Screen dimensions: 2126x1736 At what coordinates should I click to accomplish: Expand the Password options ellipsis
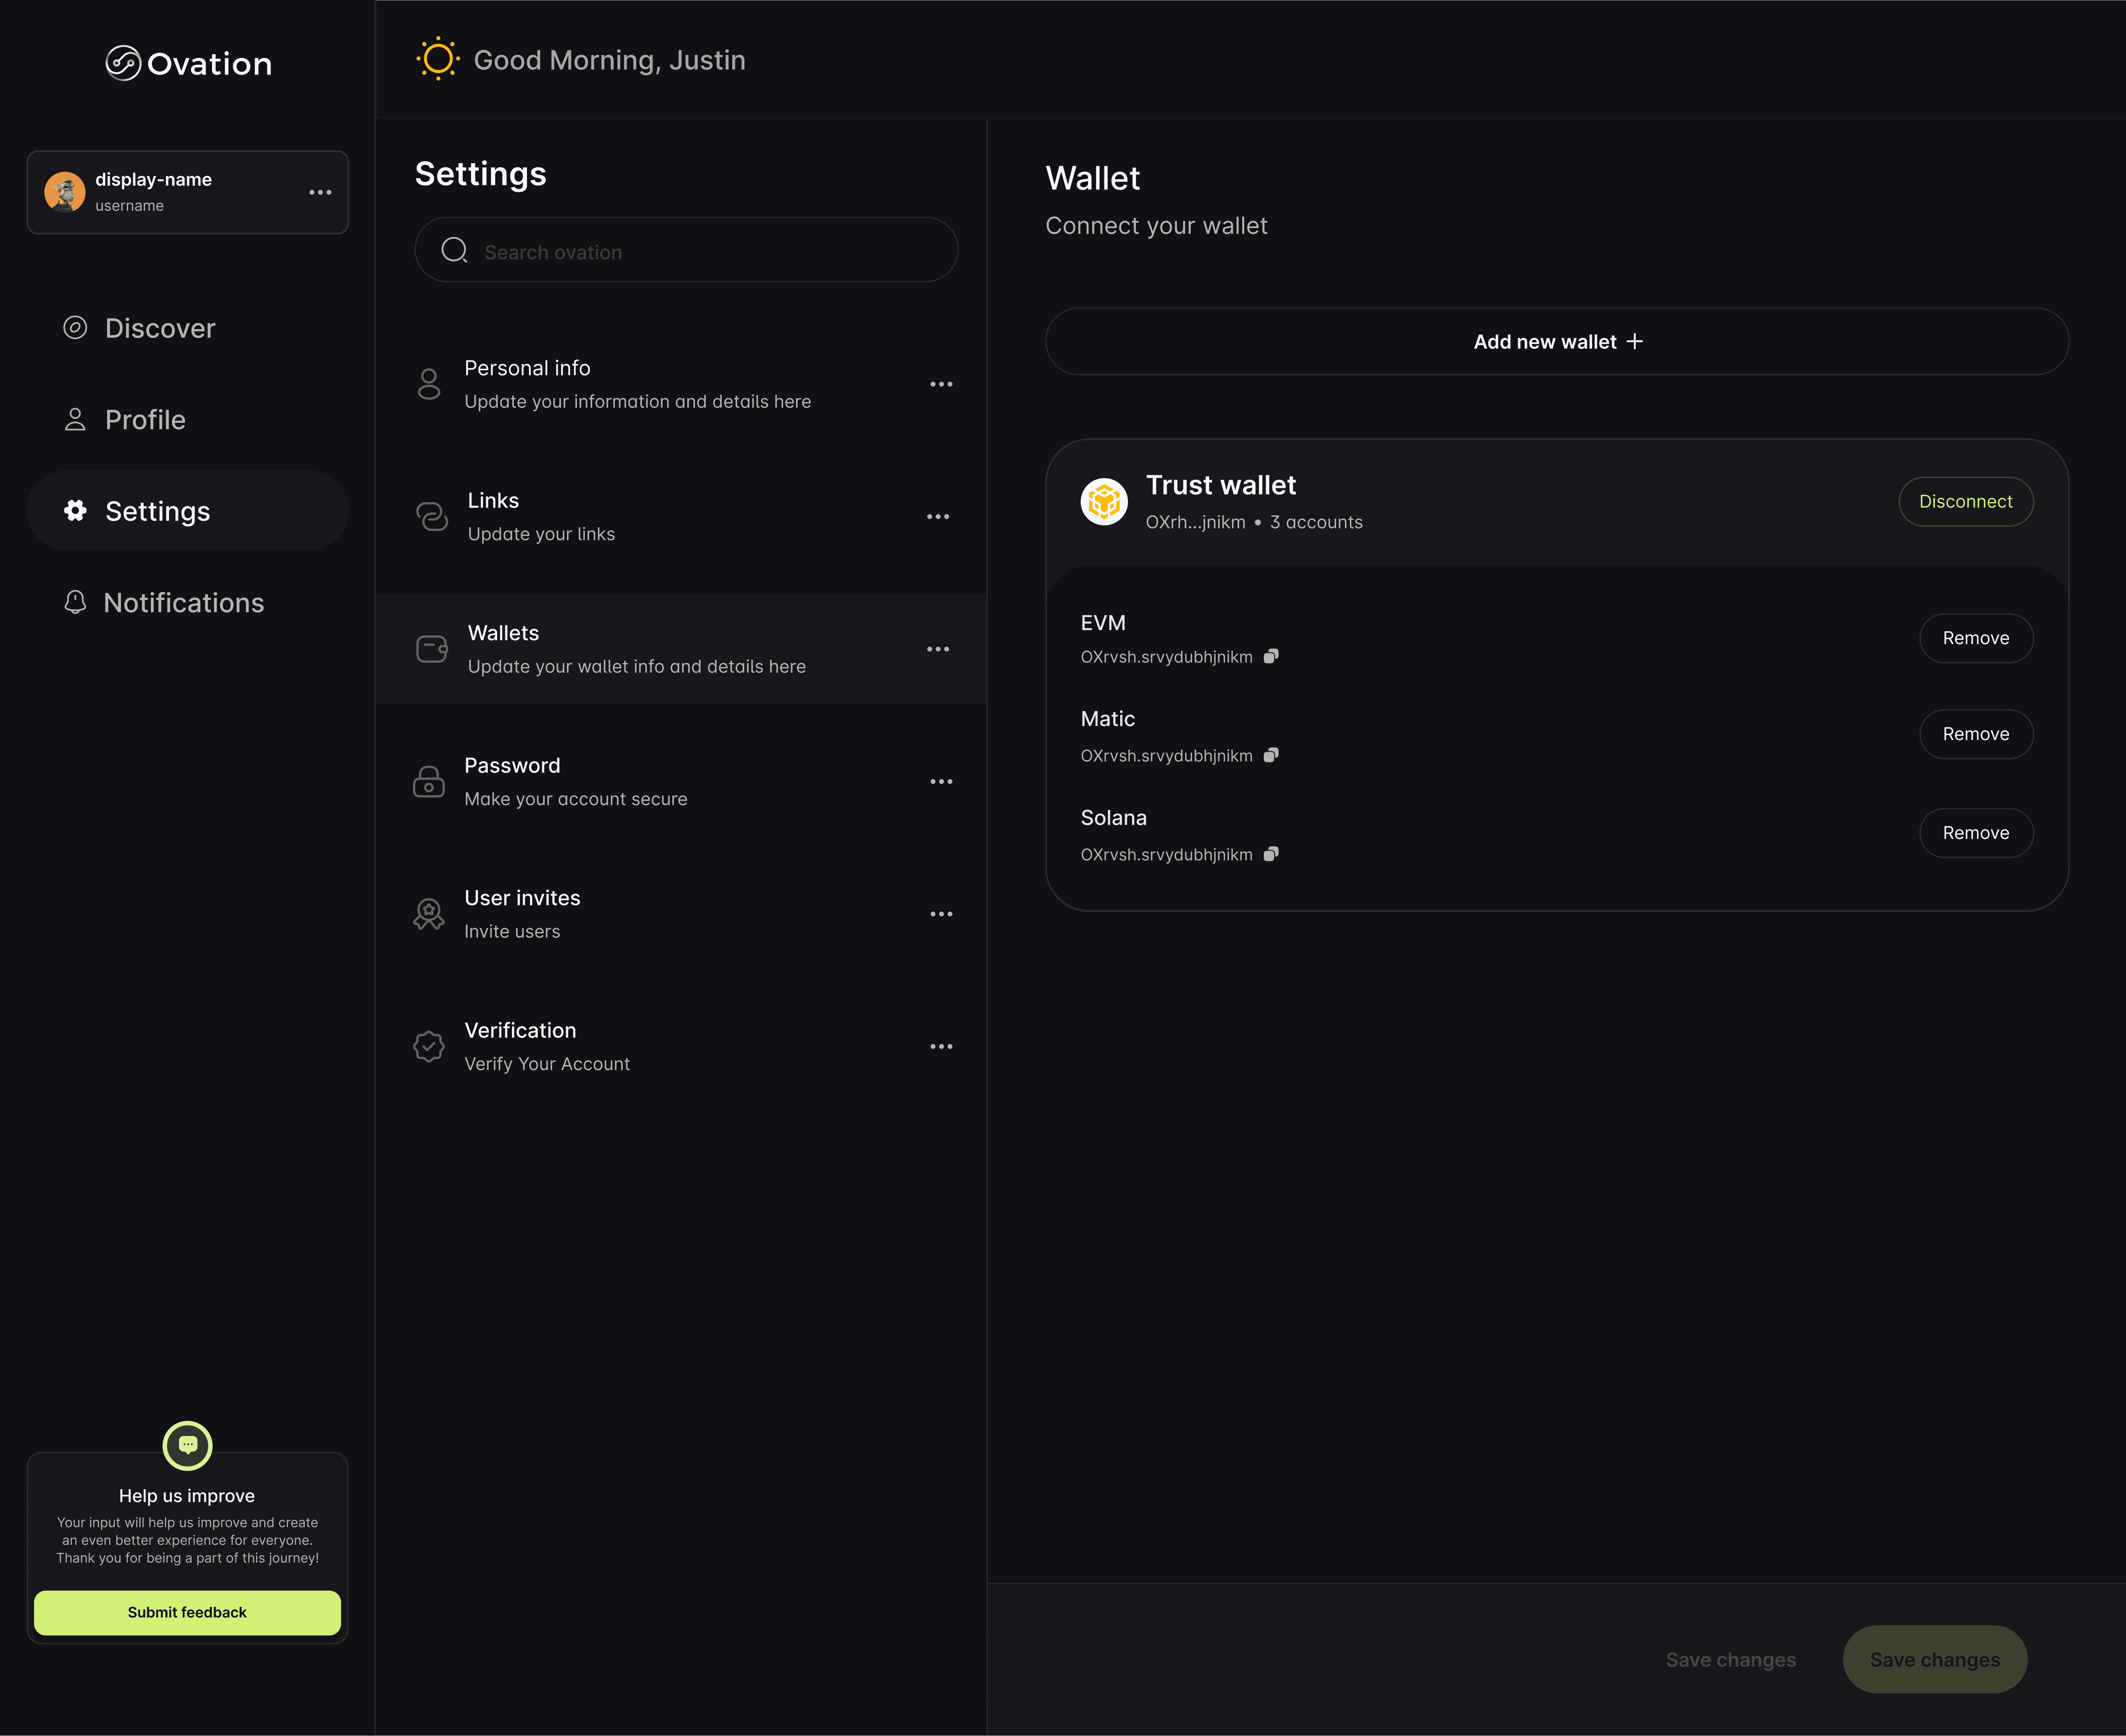click(940, 781)
